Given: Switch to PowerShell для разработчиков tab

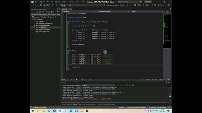Looking at the screenshot, I should (106, 104).
